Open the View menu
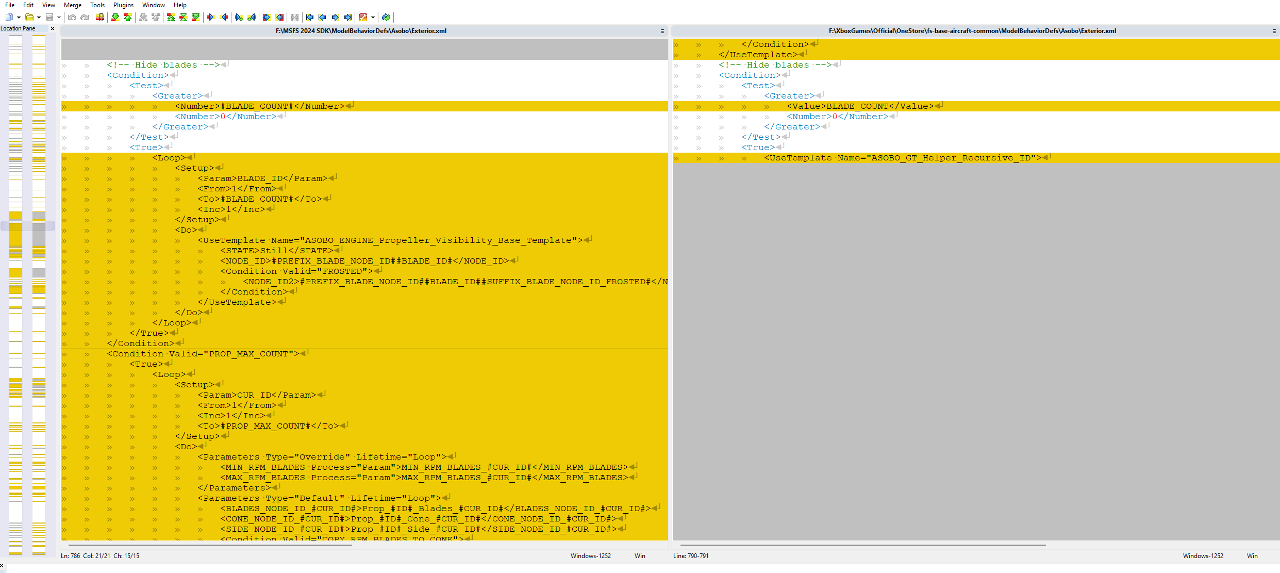Image resolution: width=1280 pixels, height=573 pixels. coord(48,5)
